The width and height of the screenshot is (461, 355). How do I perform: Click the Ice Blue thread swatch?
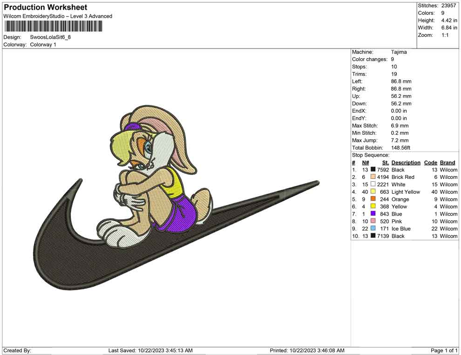click(x=373, y=228)
